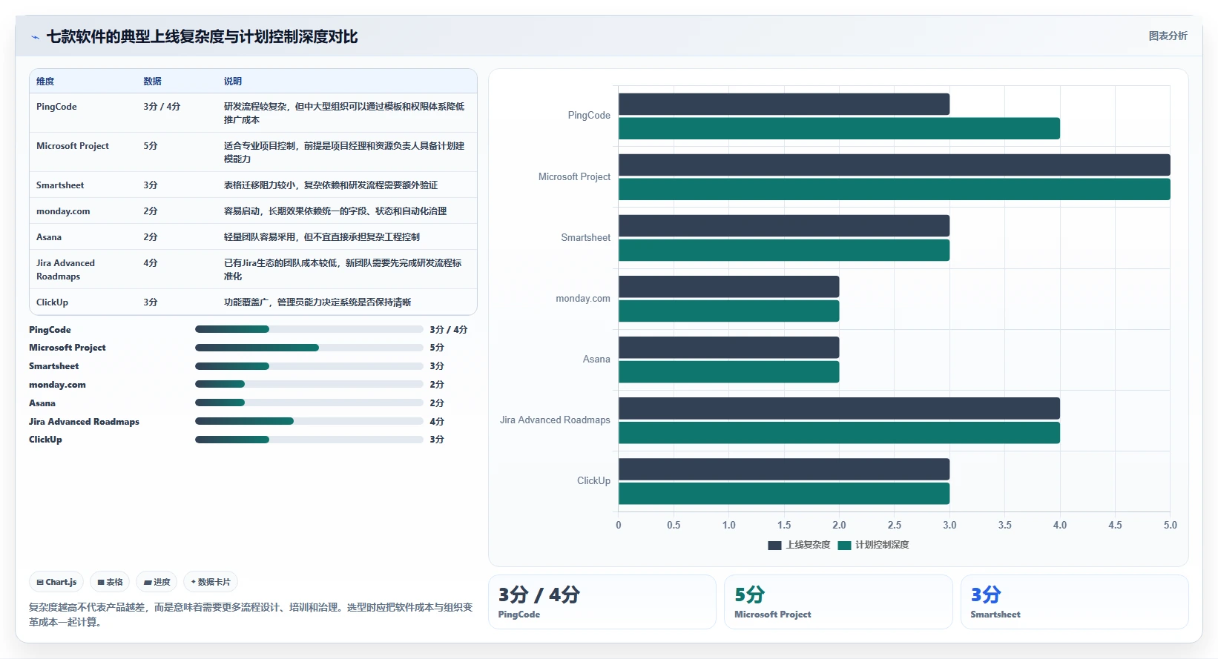Click description starting 已有Jira生态
This screenshot has width=1218, height=659.
[x=343, y=270]
